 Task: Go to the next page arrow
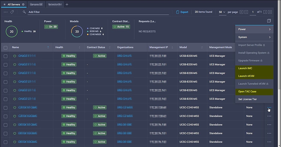tap(265, 12)
